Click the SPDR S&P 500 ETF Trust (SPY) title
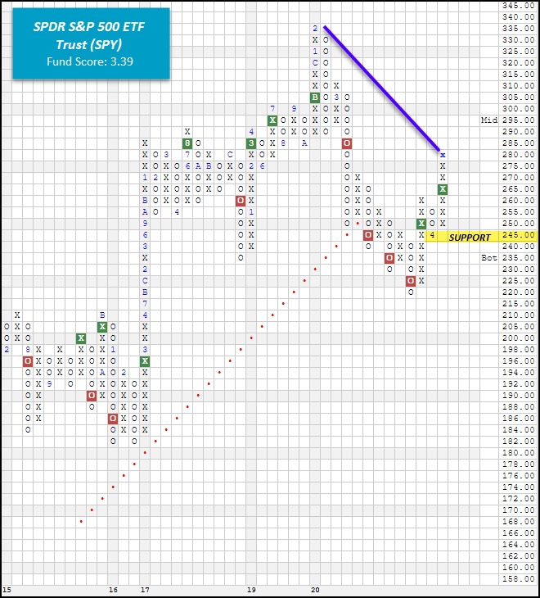 [x=89, y=35]
